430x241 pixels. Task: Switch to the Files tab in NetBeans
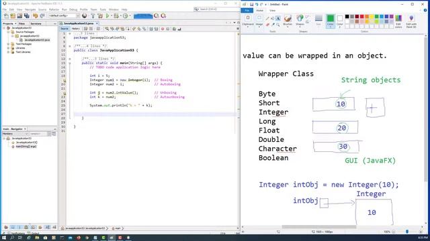(x=21, y=24)
